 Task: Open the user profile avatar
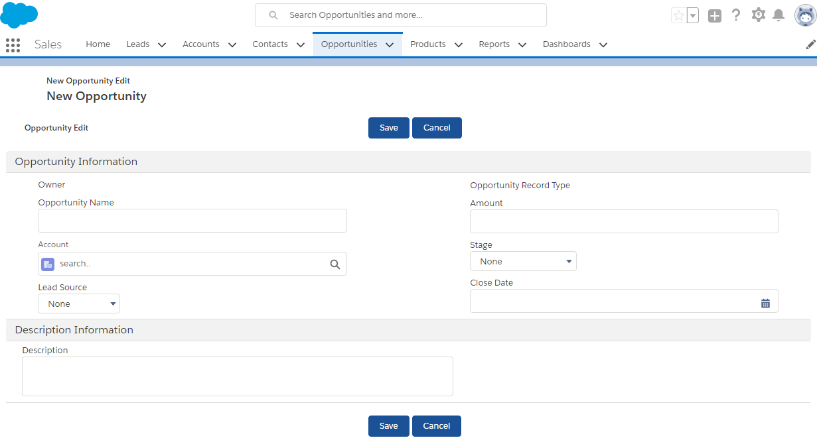[x=805, y=15]
